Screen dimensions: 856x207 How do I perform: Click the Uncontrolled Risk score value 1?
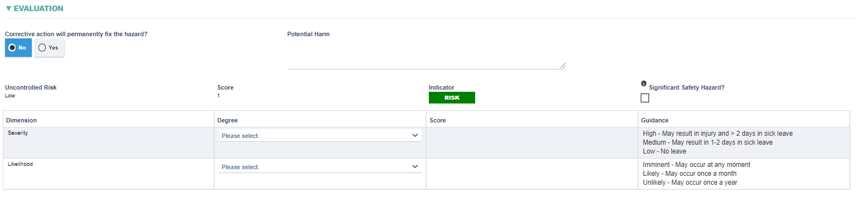[x=219, y=96]
